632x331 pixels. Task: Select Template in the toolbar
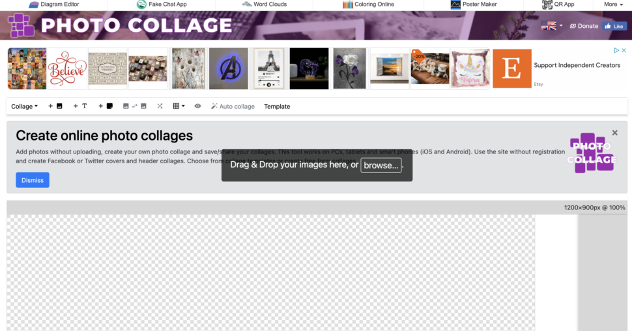coord(277,106)
